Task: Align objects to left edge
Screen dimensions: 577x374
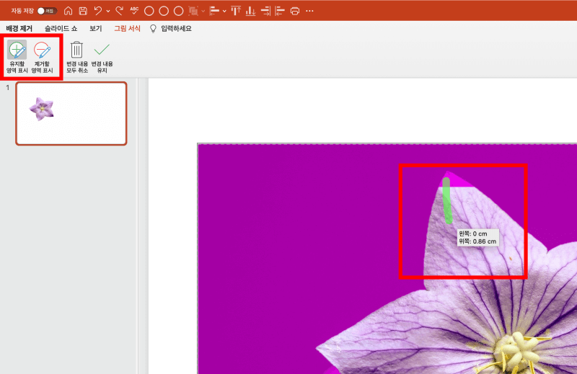Action: (280, 11)
